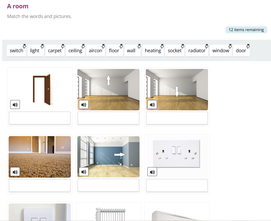Play audio for the floor arrow picture

[x=152, y=105]
